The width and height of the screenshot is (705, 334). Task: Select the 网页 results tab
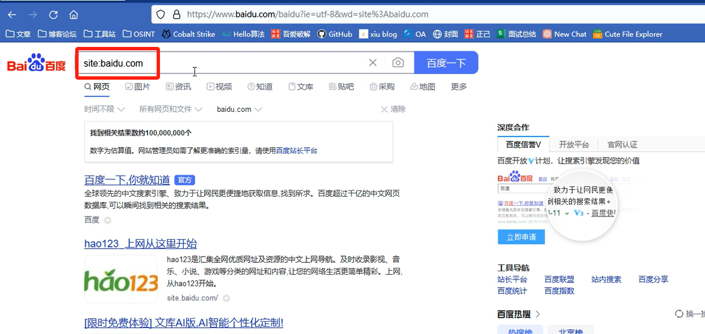tap(97, 86)
